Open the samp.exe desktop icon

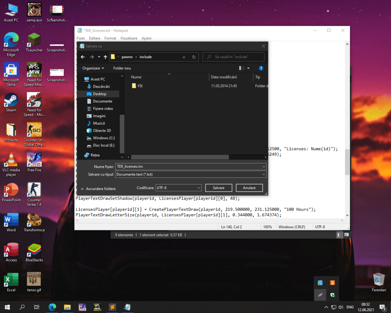34,13
